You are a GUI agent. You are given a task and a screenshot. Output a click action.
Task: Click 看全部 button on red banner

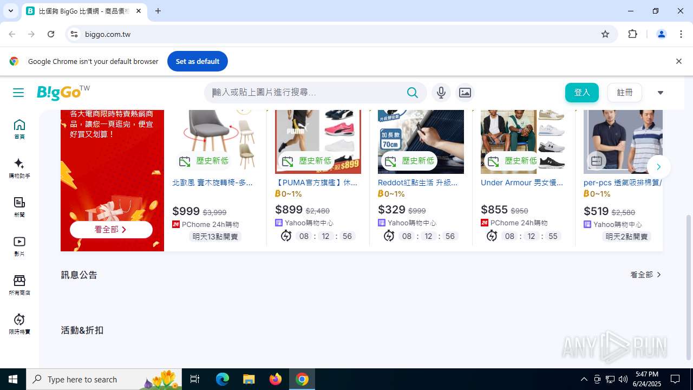point(111,230)
